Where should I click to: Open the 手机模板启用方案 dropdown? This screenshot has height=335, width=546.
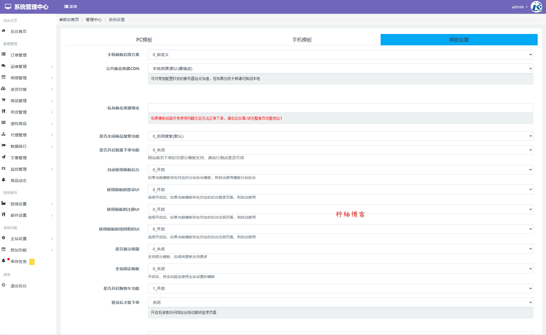pos(340,55)
